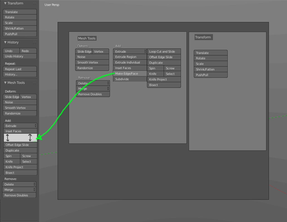287x222 pixels.
Task: Click the Undo button
Action: pos(11,51)
